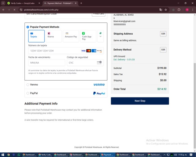Choose Amazon Pay payment option

pos(71,36)
